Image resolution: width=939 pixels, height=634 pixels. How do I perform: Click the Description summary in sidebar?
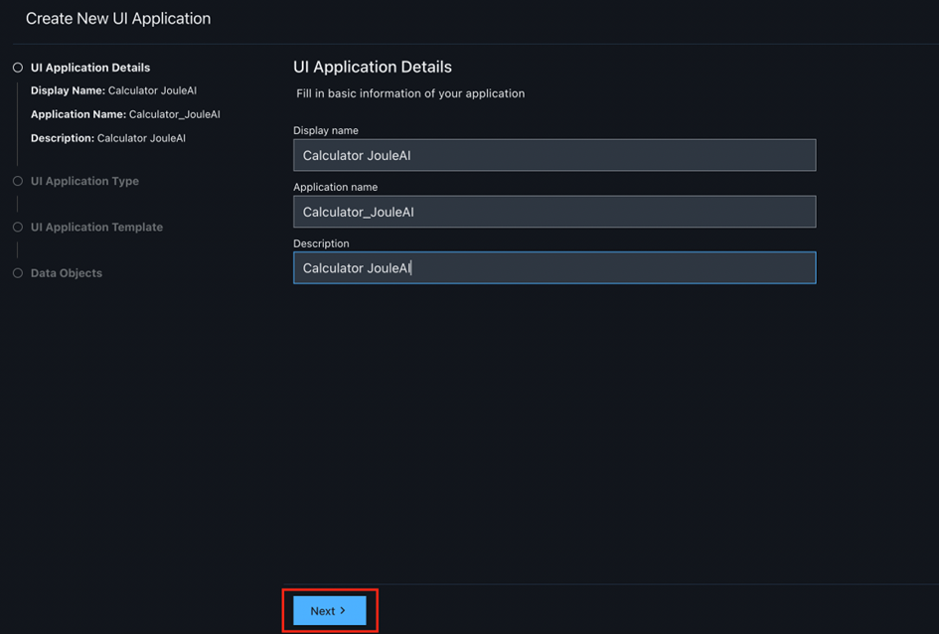[x=107, y=138]
